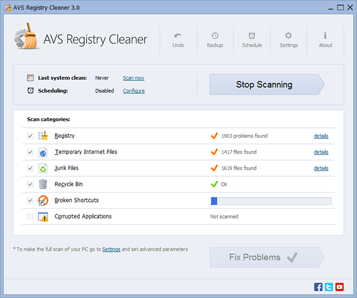The image size is (357, 298).
Task: Click the green checkmark next to Ok
Action: coord(214,184)
